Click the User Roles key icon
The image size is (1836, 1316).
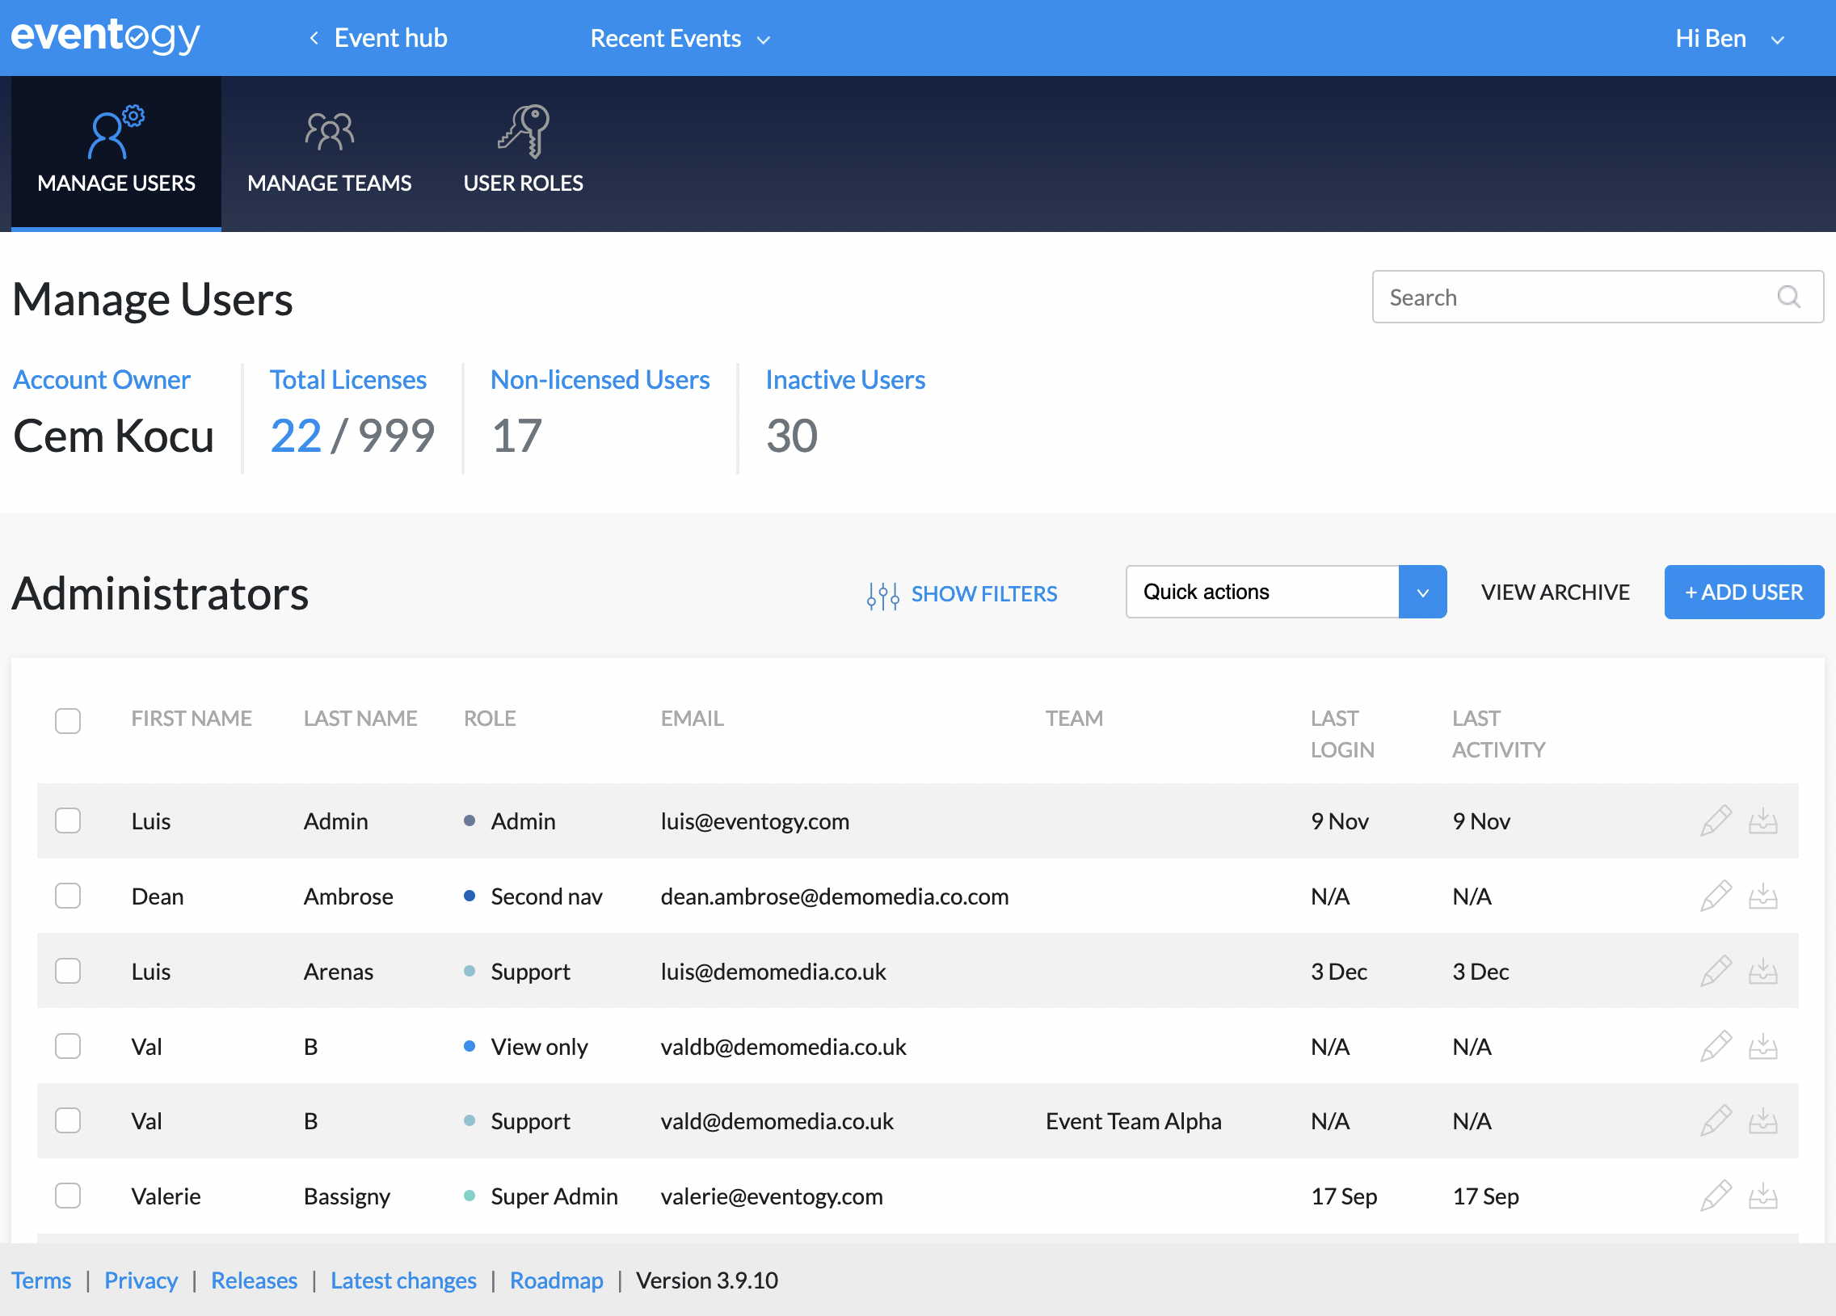[523, 131]
